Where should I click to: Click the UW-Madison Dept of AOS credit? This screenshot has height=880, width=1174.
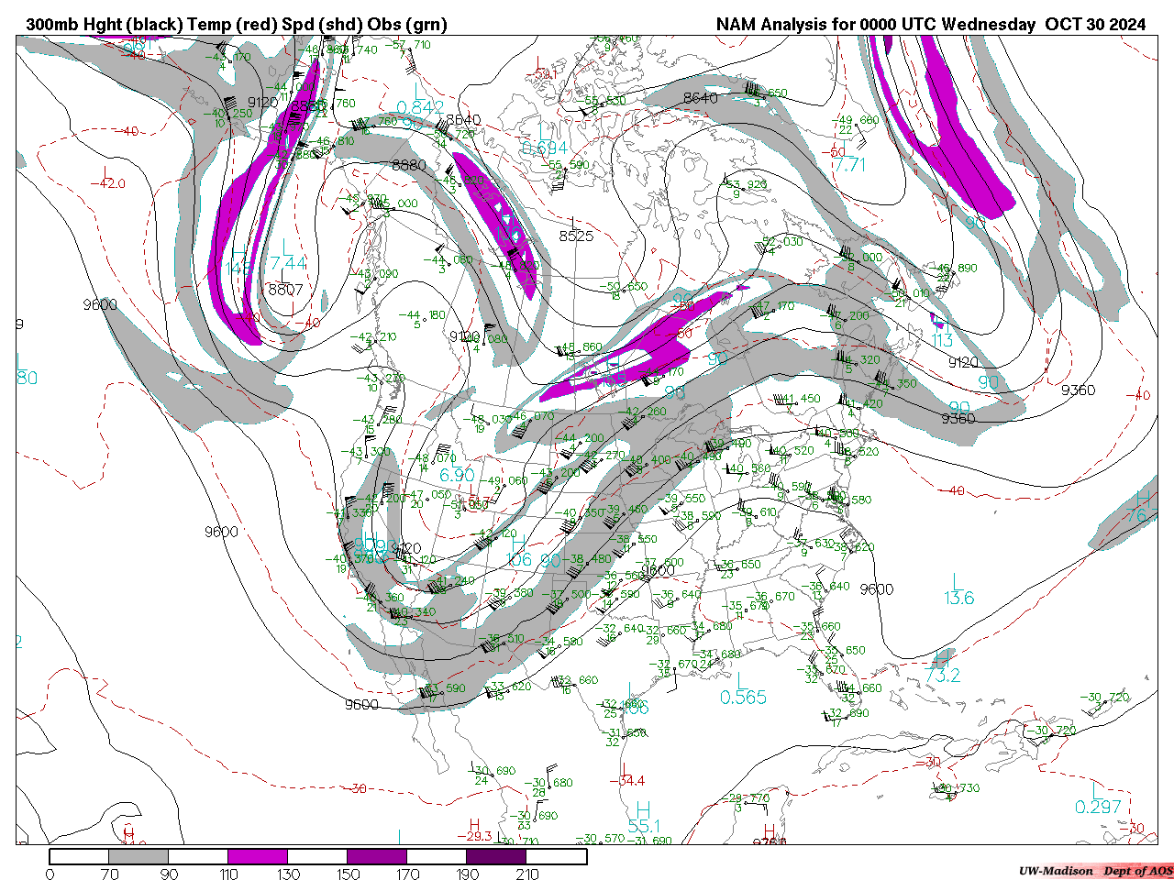click(x=1095, y=871)
